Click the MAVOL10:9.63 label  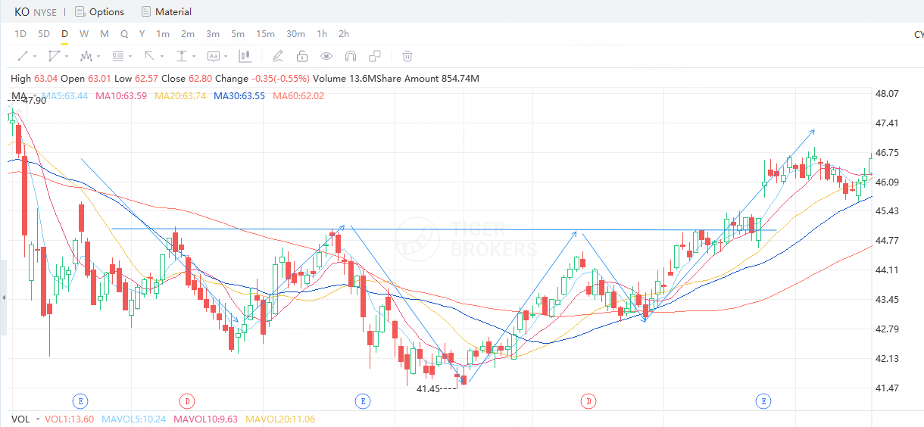pos(206,419)
